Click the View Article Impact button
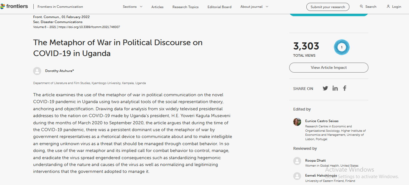Viewport: 409px width, 185px height. [x=329, y=68]
